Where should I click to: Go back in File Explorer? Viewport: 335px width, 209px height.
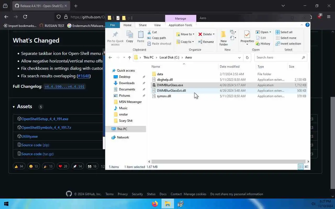[x=110, y=57]
